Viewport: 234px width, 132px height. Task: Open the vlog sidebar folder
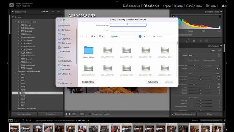click(x=62, y=34)
